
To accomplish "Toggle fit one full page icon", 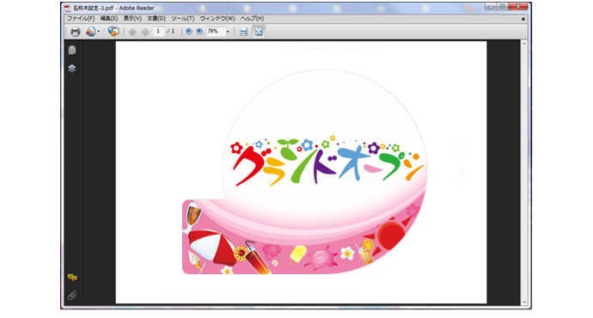I will coord(259,32).
